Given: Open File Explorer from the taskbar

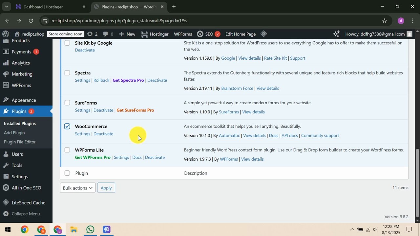Looking at the screenshot, I should (x=74, y=229).
